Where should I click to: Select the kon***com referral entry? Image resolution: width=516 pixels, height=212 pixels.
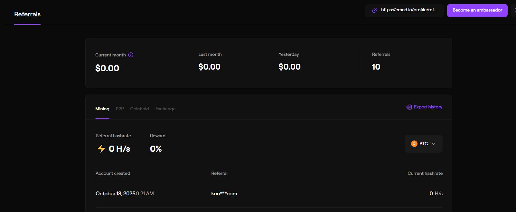click(224, 194)
